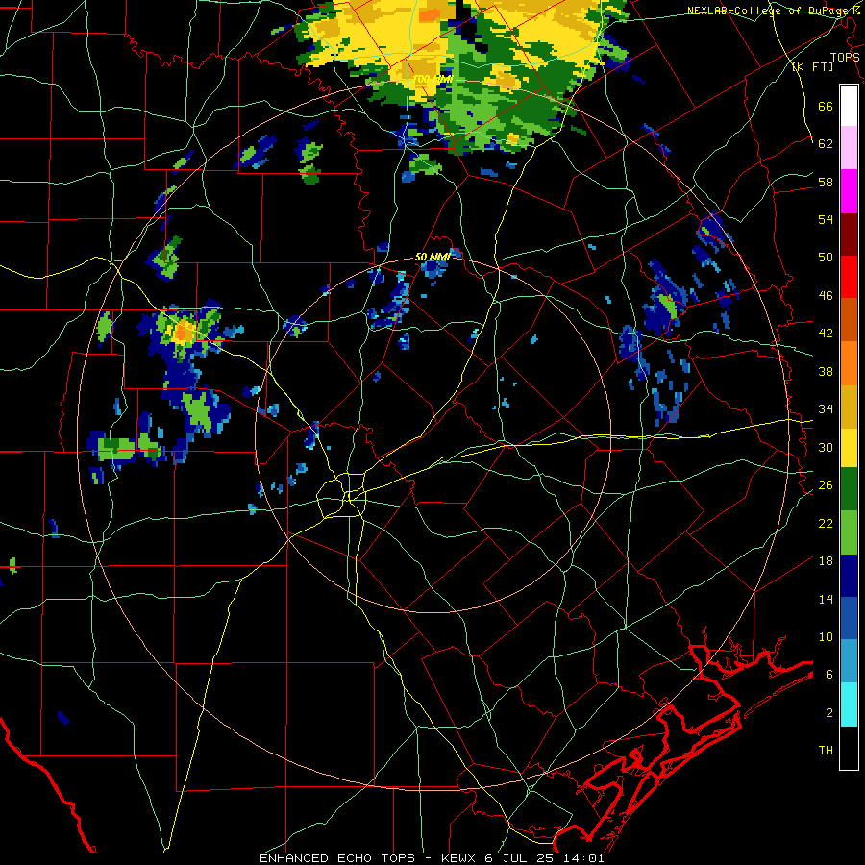Click the black TH legend swatch
This screenshot has height=865, width=865.
(x=849, y=748)
